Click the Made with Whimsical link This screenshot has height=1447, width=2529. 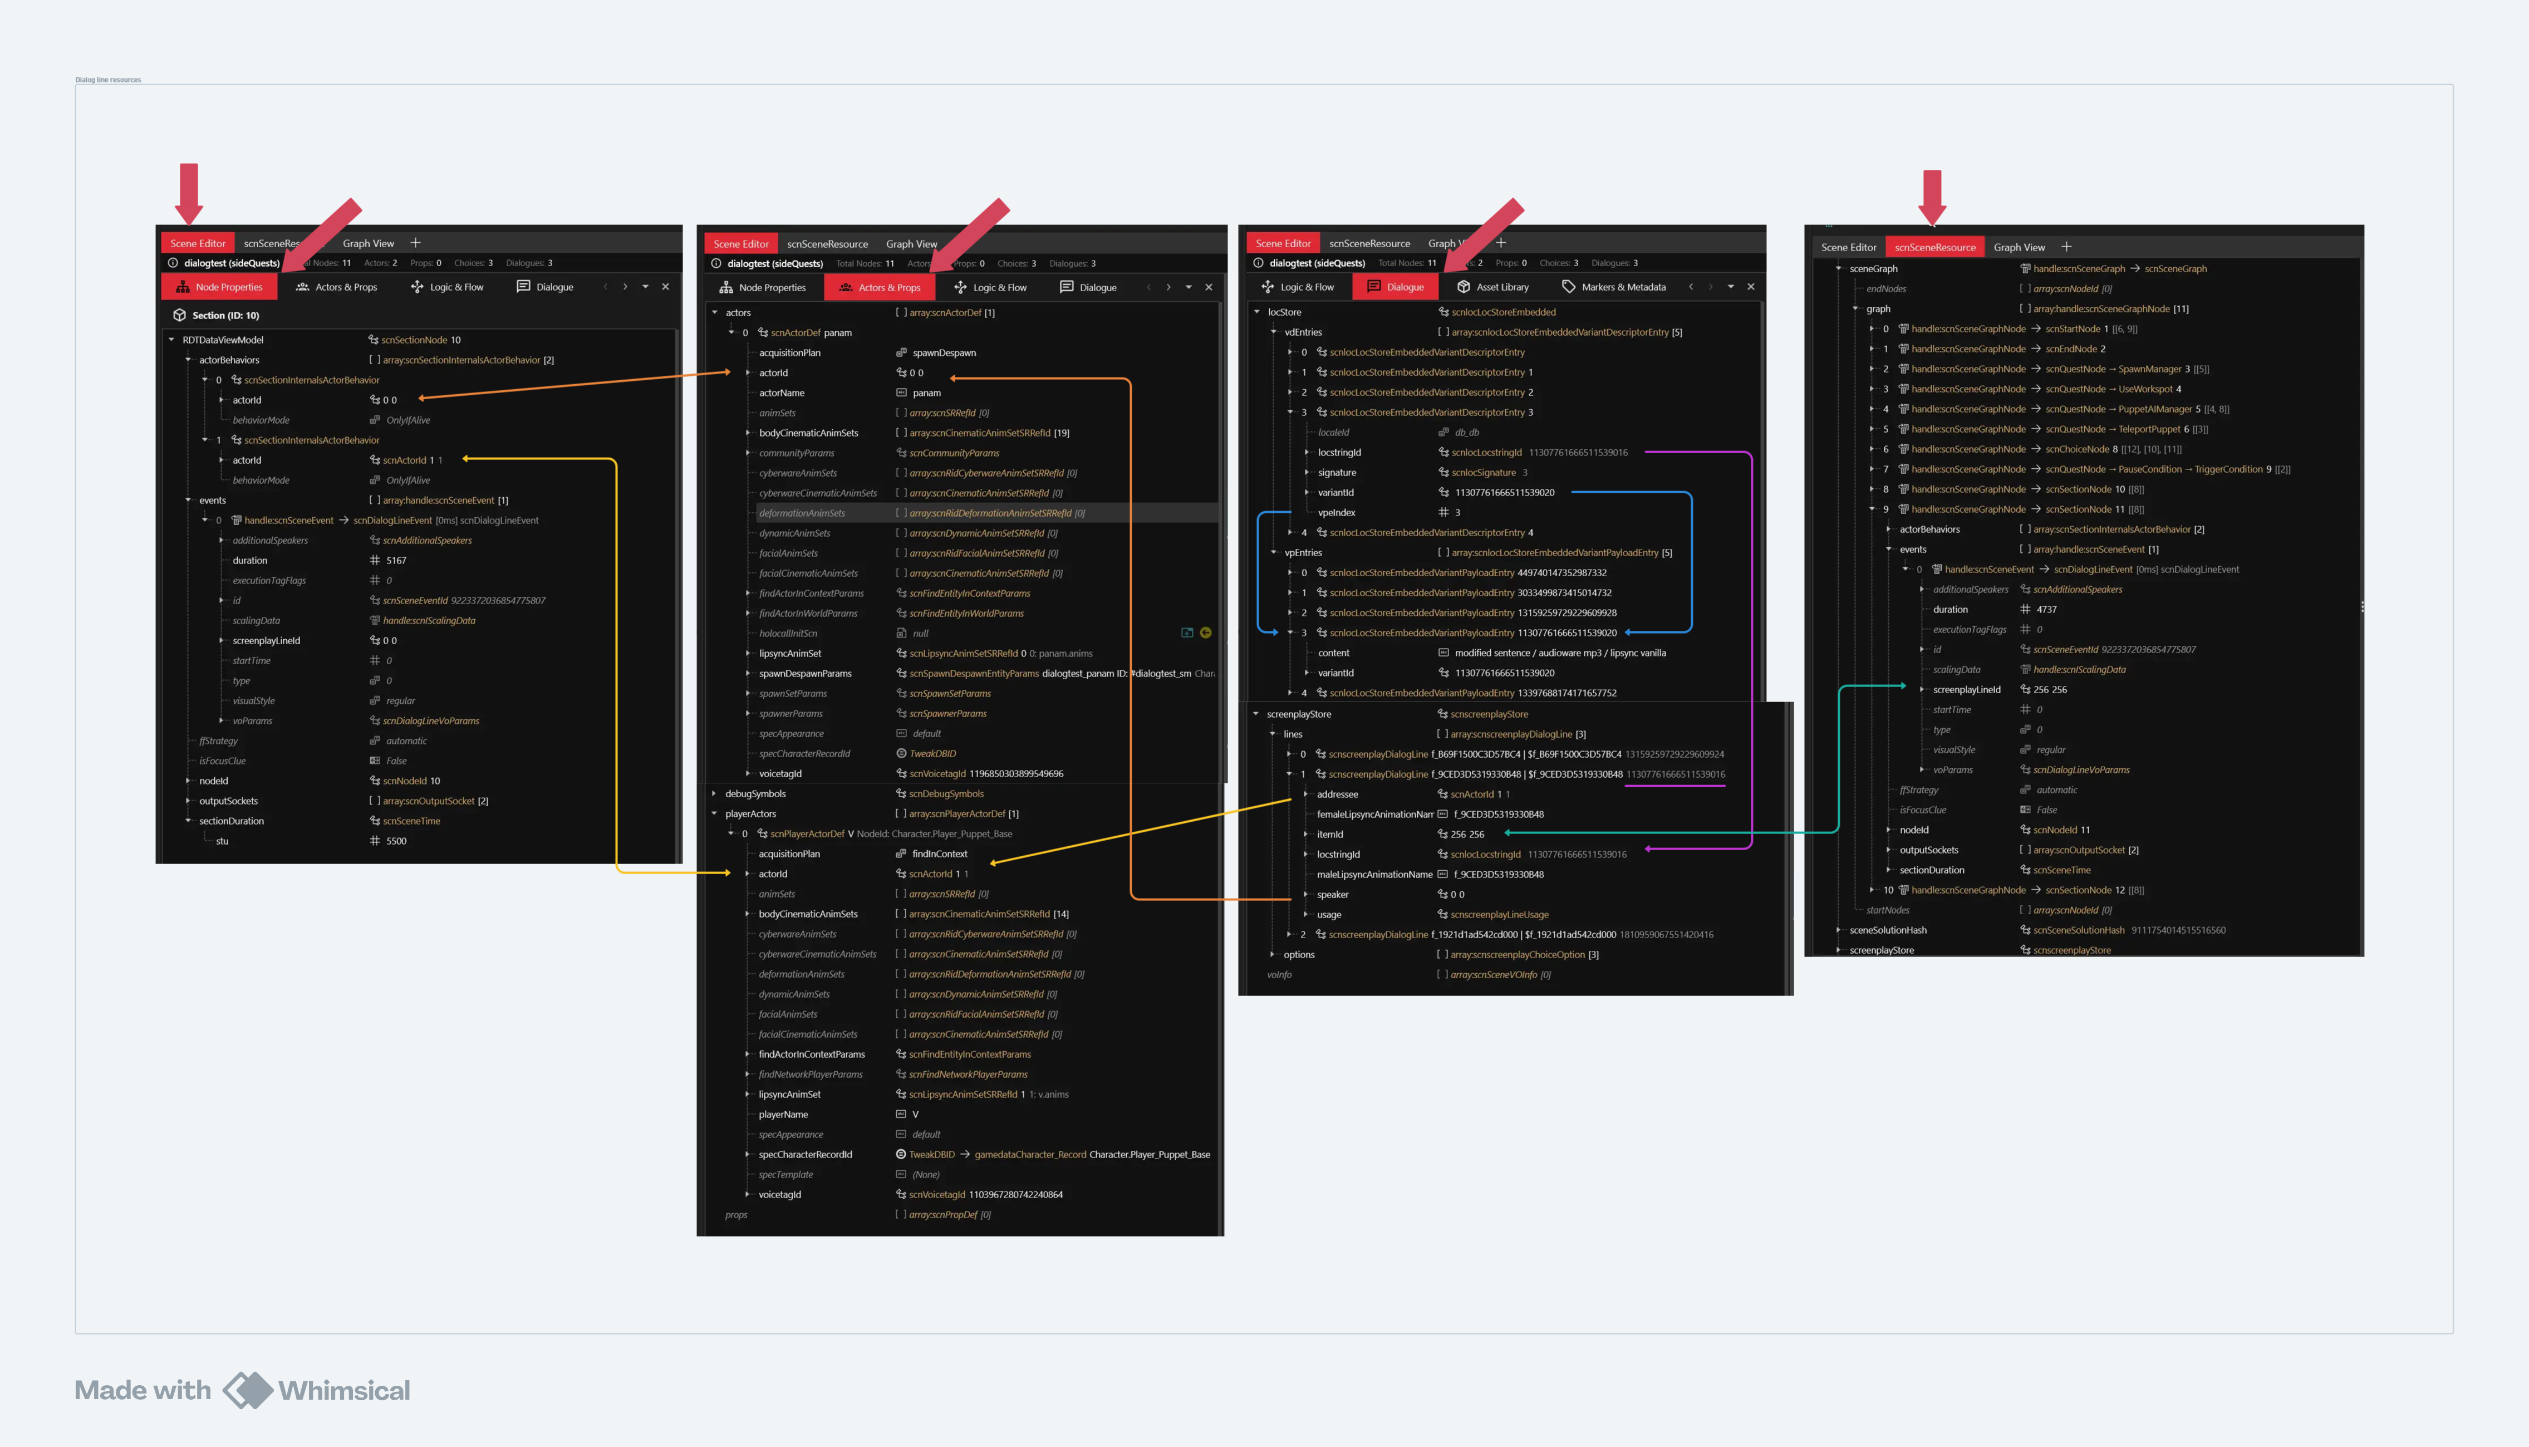coord(243,1390)
